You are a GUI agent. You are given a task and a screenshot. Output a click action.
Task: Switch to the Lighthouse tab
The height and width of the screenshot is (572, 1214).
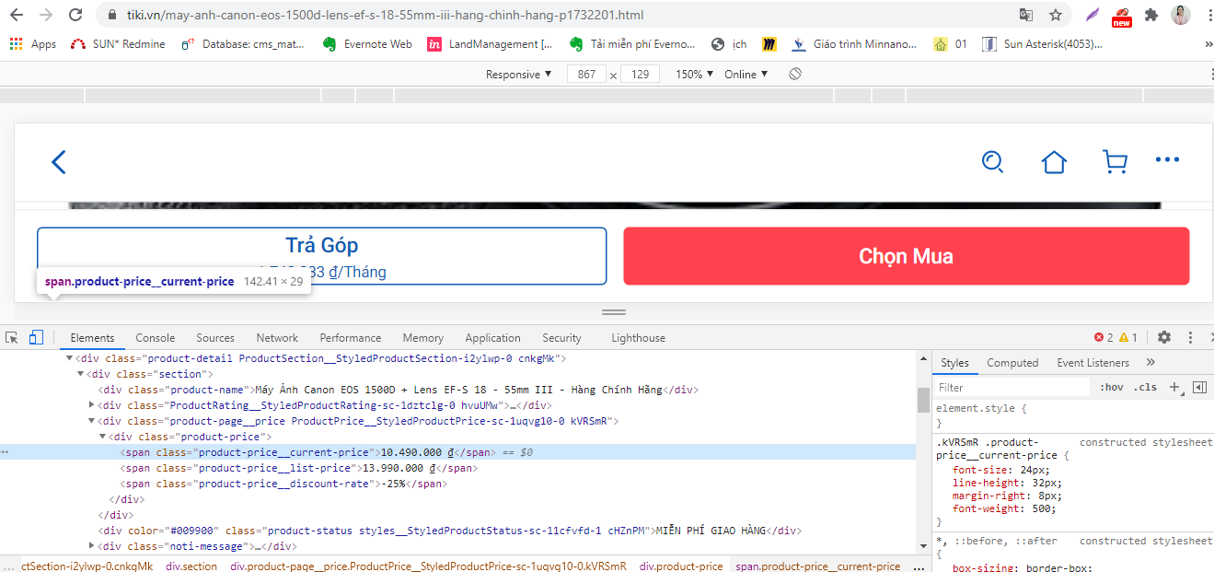tap(638, 338)
